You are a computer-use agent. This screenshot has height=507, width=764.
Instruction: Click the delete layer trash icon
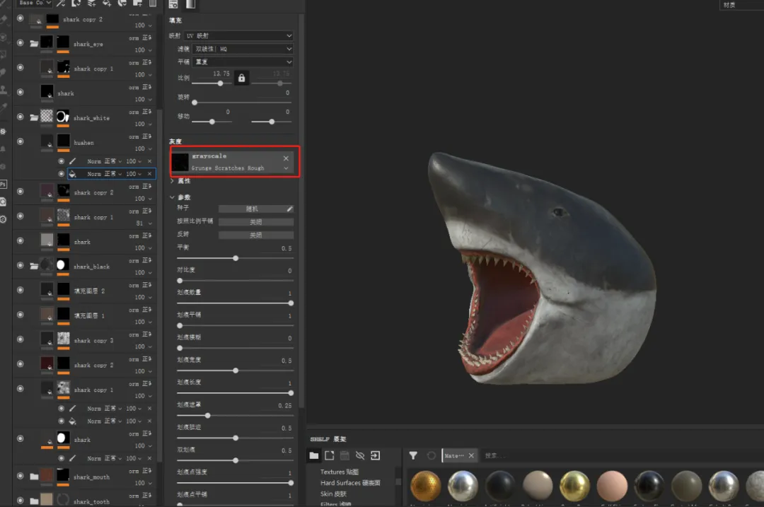(153, 4)
